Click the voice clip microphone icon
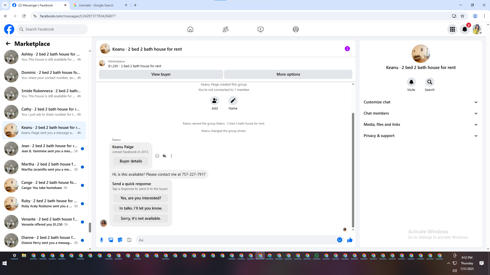Image resolution: width=490 pixels, height=275 pixels. tap(102, 240)
